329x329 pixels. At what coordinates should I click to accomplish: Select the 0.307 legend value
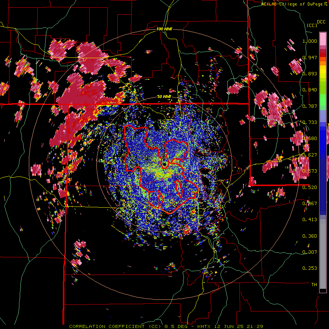310,252
